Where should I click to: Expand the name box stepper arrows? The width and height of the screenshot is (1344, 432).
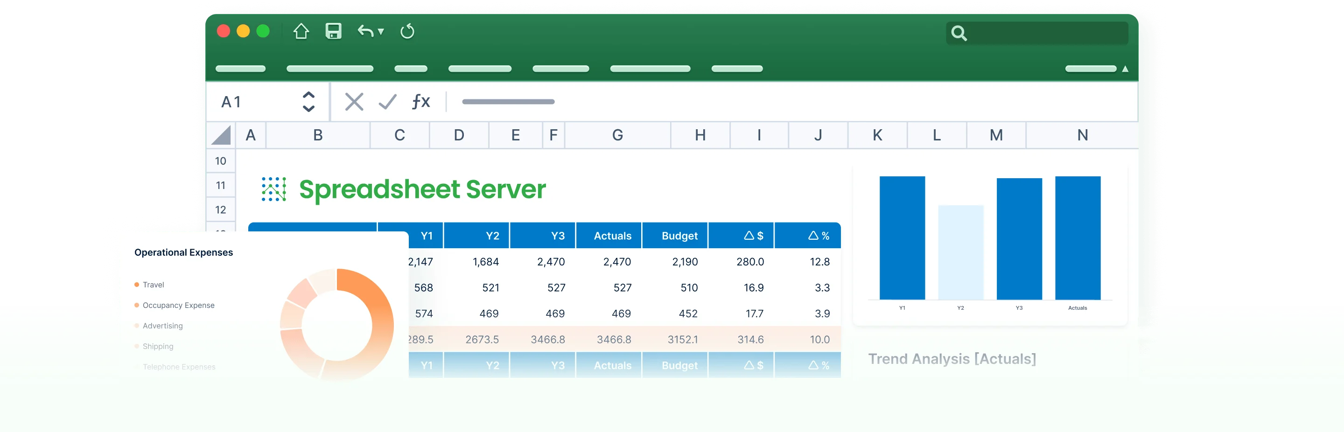coord(308,102)
